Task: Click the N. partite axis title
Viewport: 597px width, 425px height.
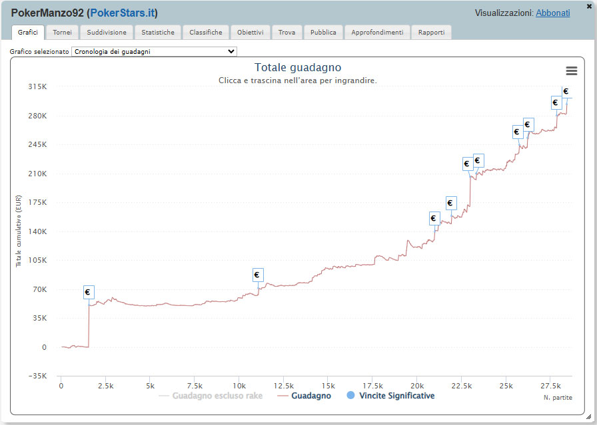Action: [x=558, y=398]
